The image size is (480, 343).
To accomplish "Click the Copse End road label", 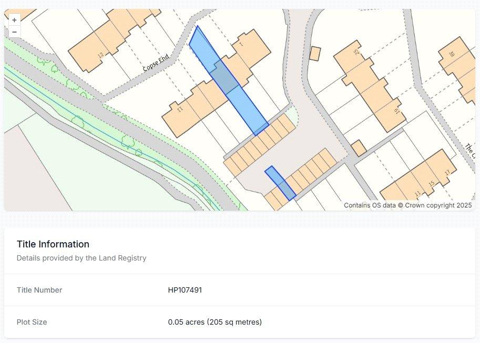I will (x=156, y=63).
